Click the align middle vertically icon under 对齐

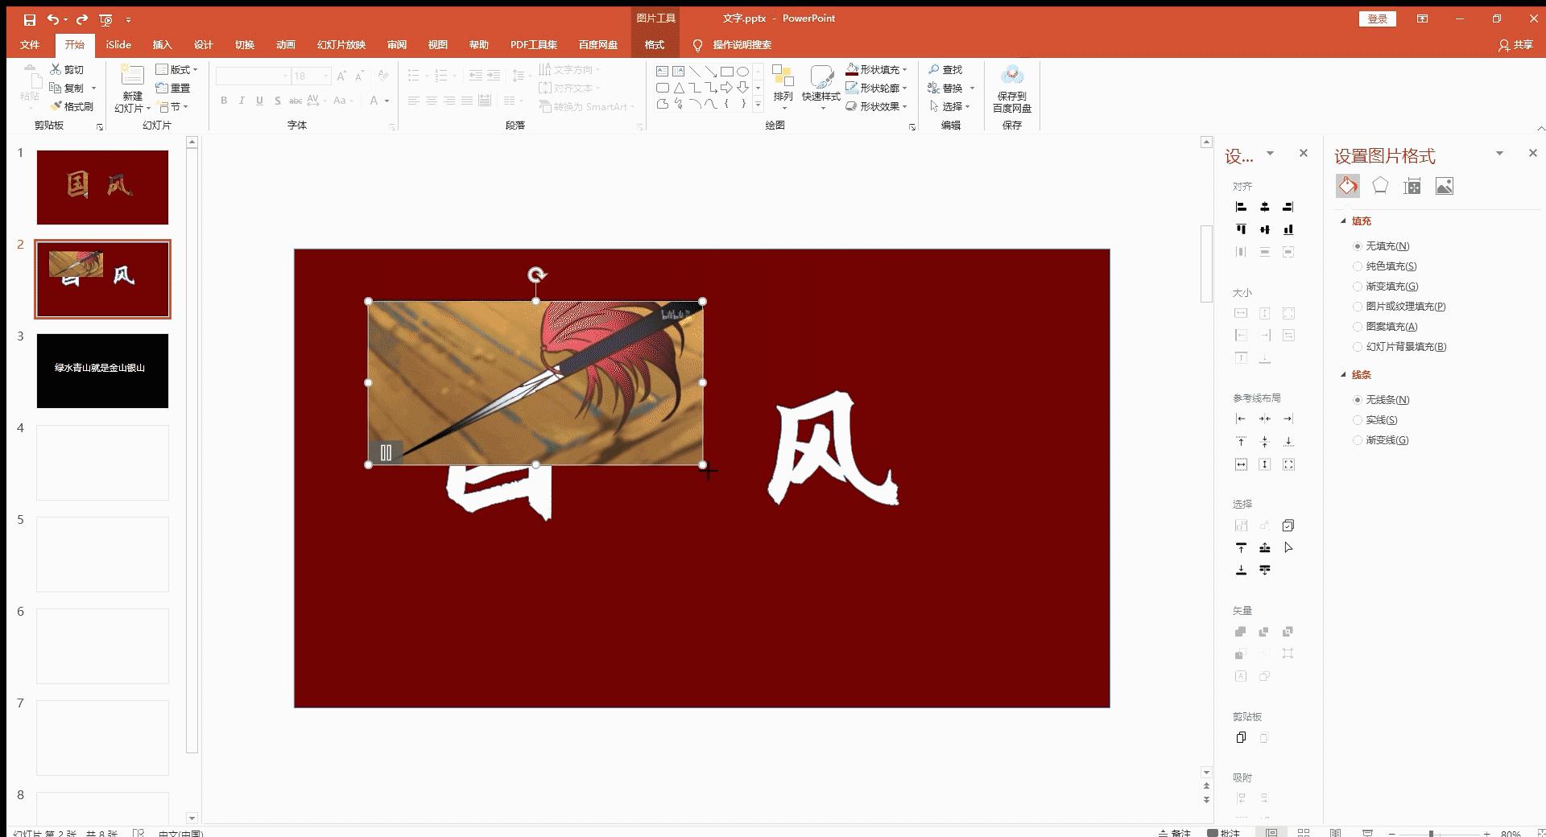1265,229
